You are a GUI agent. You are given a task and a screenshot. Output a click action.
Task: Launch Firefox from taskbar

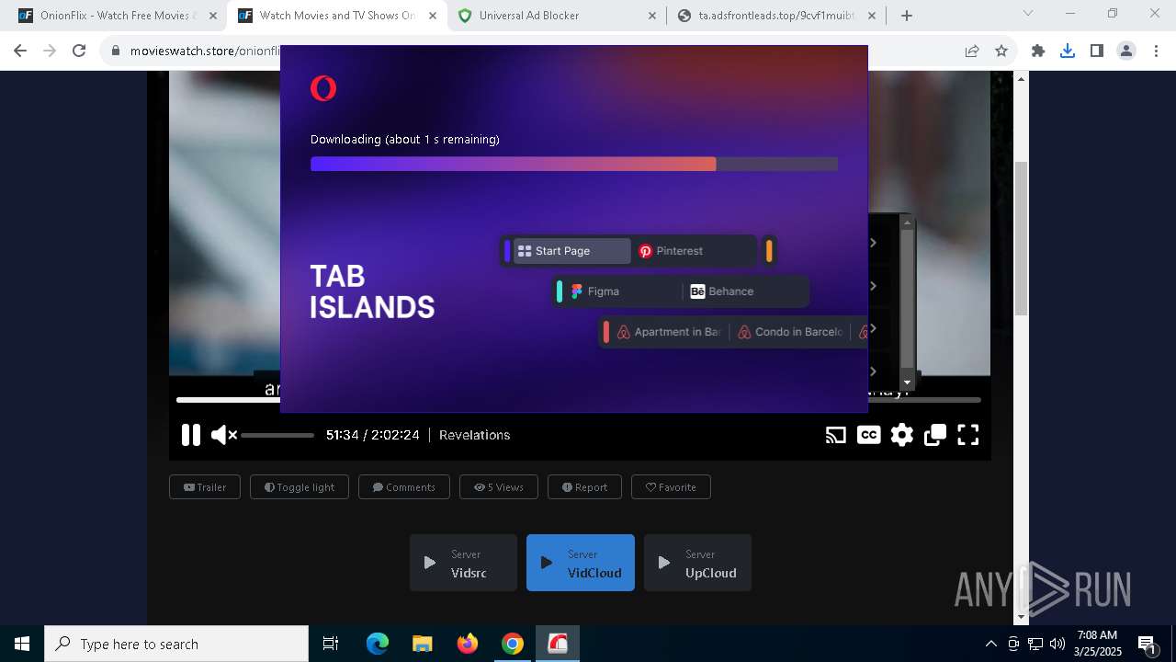[468, 644]
